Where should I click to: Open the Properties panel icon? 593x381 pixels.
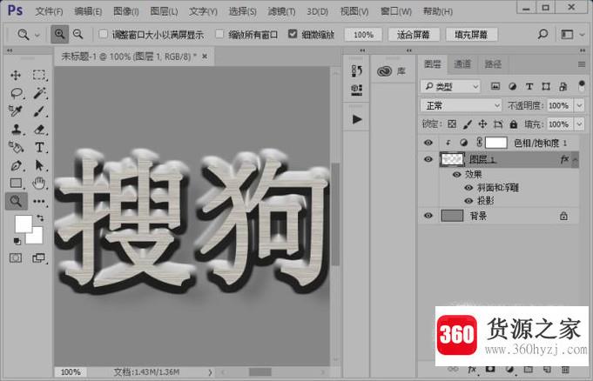coord(357,90)
